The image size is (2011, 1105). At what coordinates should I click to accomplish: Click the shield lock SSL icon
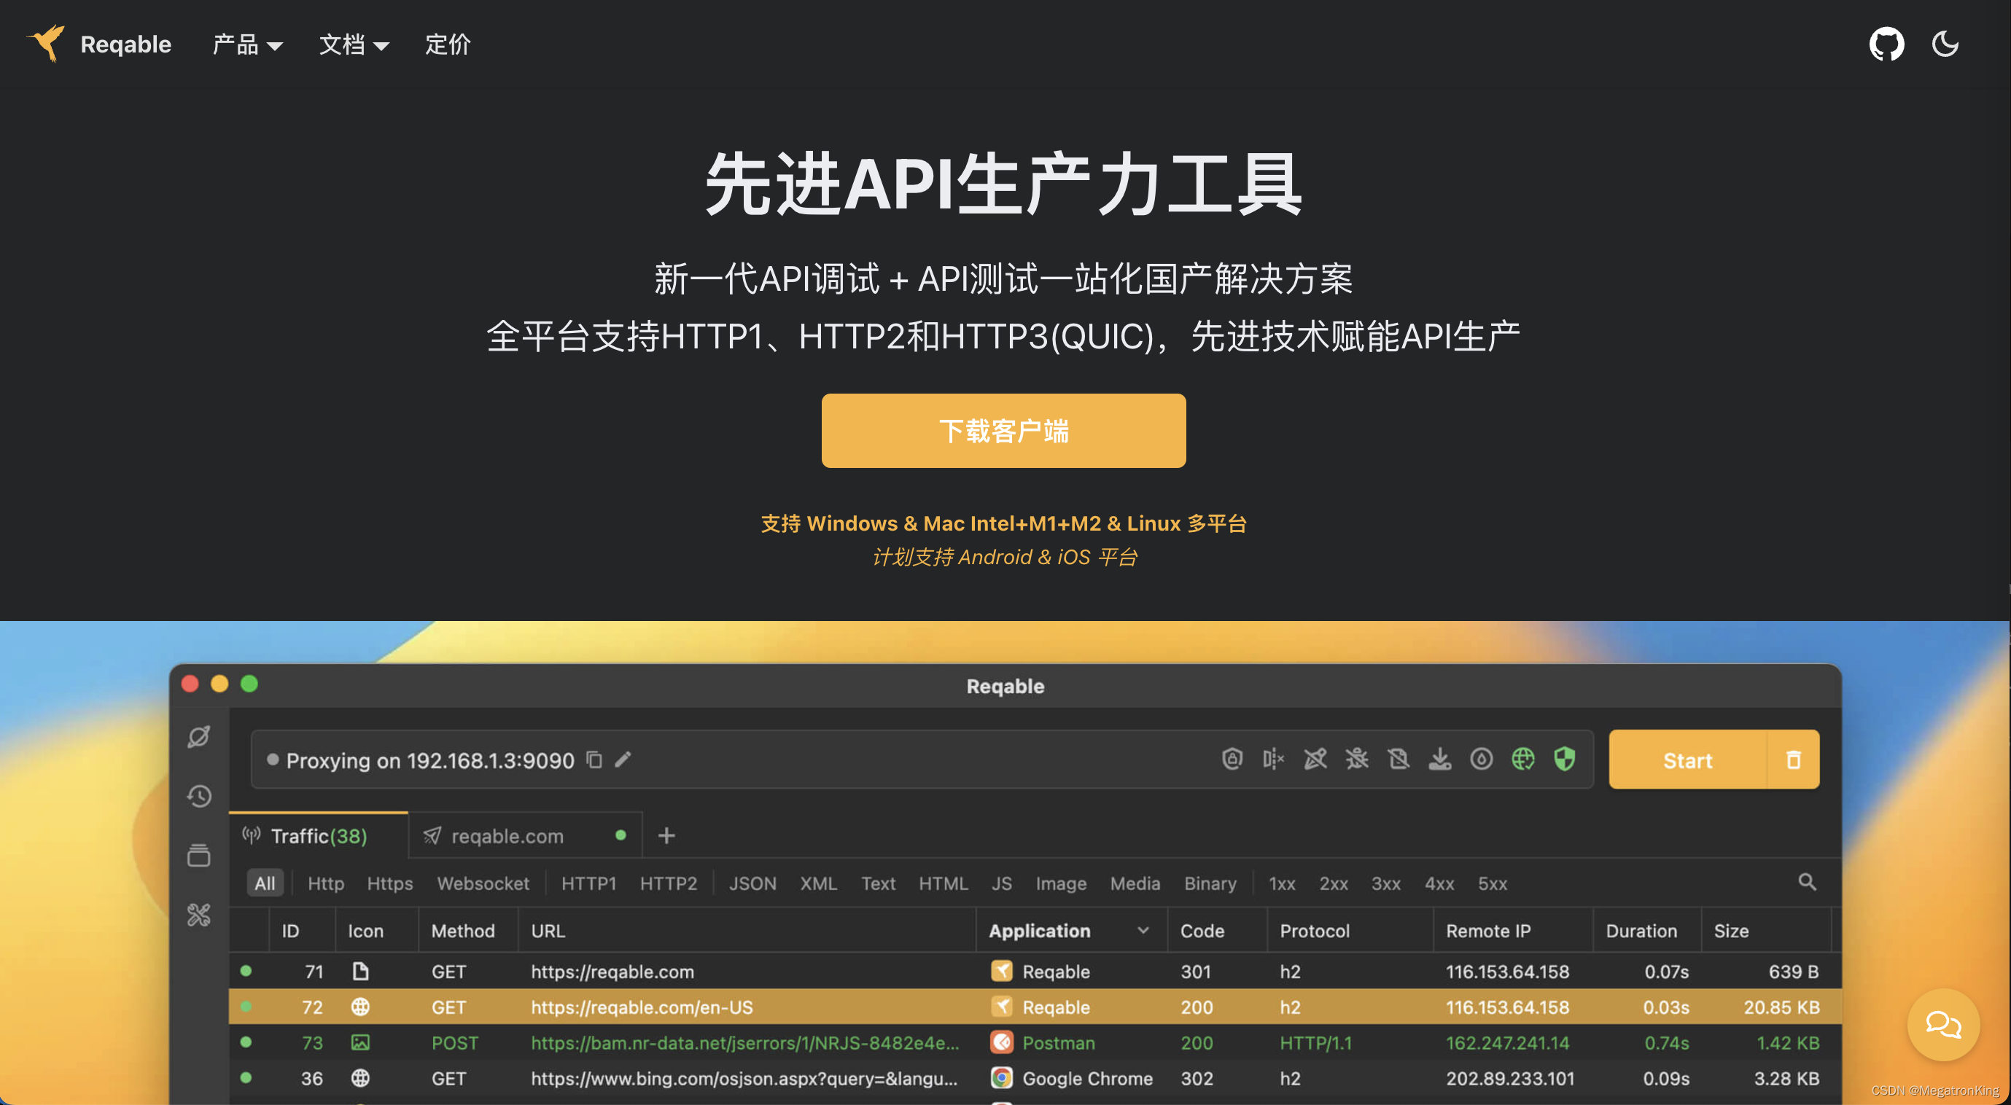coord(1232,759)
